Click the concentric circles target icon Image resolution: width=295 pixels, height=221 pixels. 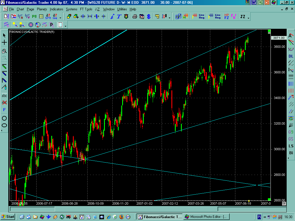(x=31, y=25)
